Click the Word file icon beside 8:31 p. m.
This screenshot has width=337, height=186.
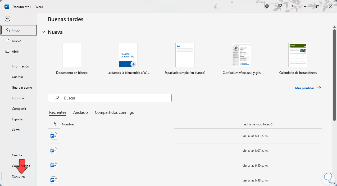pos(54,136)
